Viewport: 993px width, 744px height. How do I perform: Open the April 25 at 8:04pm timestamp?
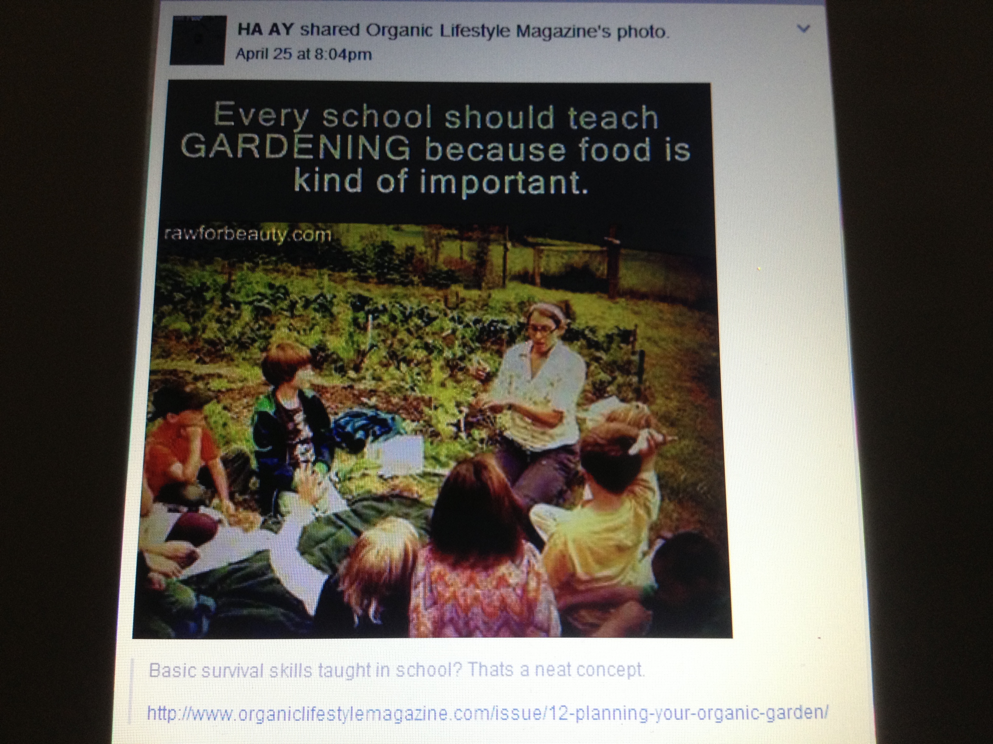coord(304,54)
